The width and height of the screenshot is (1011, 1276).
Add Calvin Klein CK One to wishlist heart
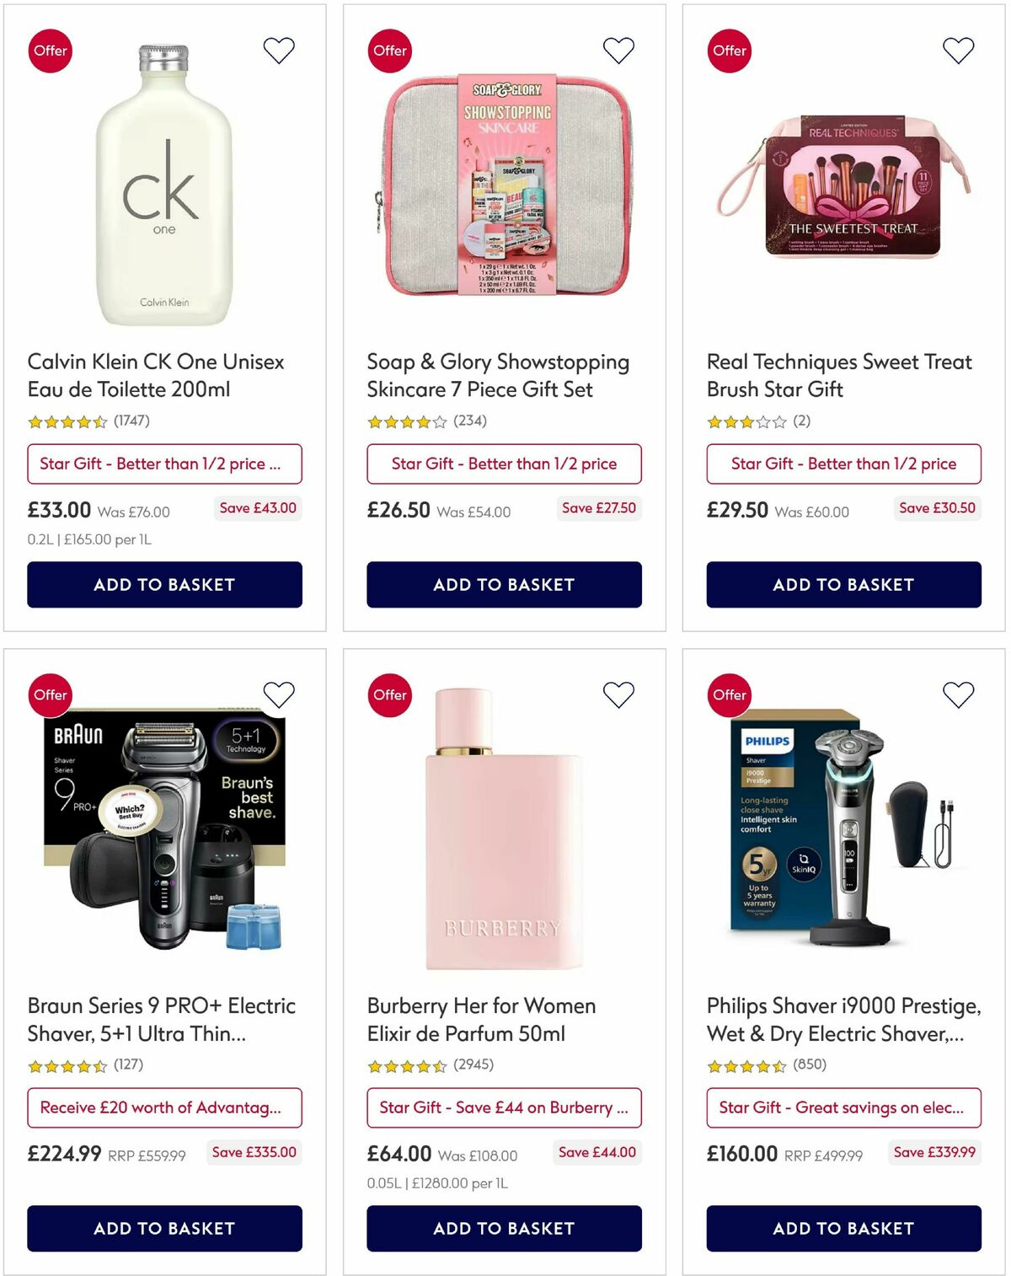pyautogui.click(x=279, y=50)
